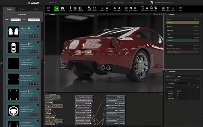Toggle circle icon in Lights row
The height and width of the screenshot is (127, 203).
click(x=195, y=34)
